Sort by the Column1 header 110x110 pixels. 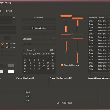pos(102,18)
